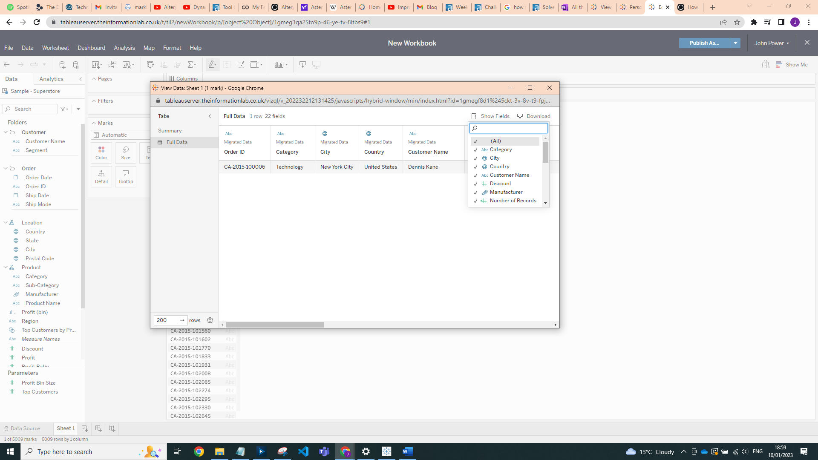
Task: Open the settings gear beside rows field
Action: pos(210,320)
